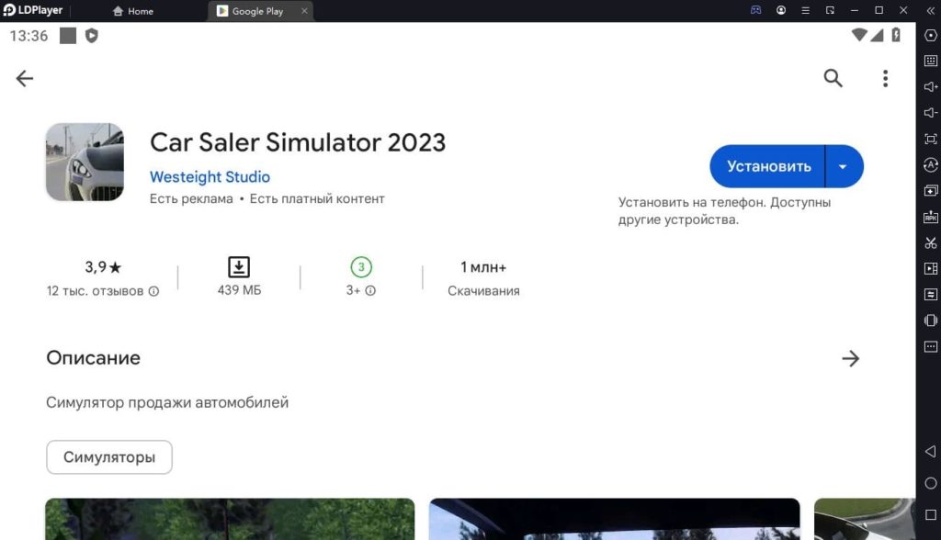
Task: Show info next to the 3+ rating
Action: click(x=370, y=290)
